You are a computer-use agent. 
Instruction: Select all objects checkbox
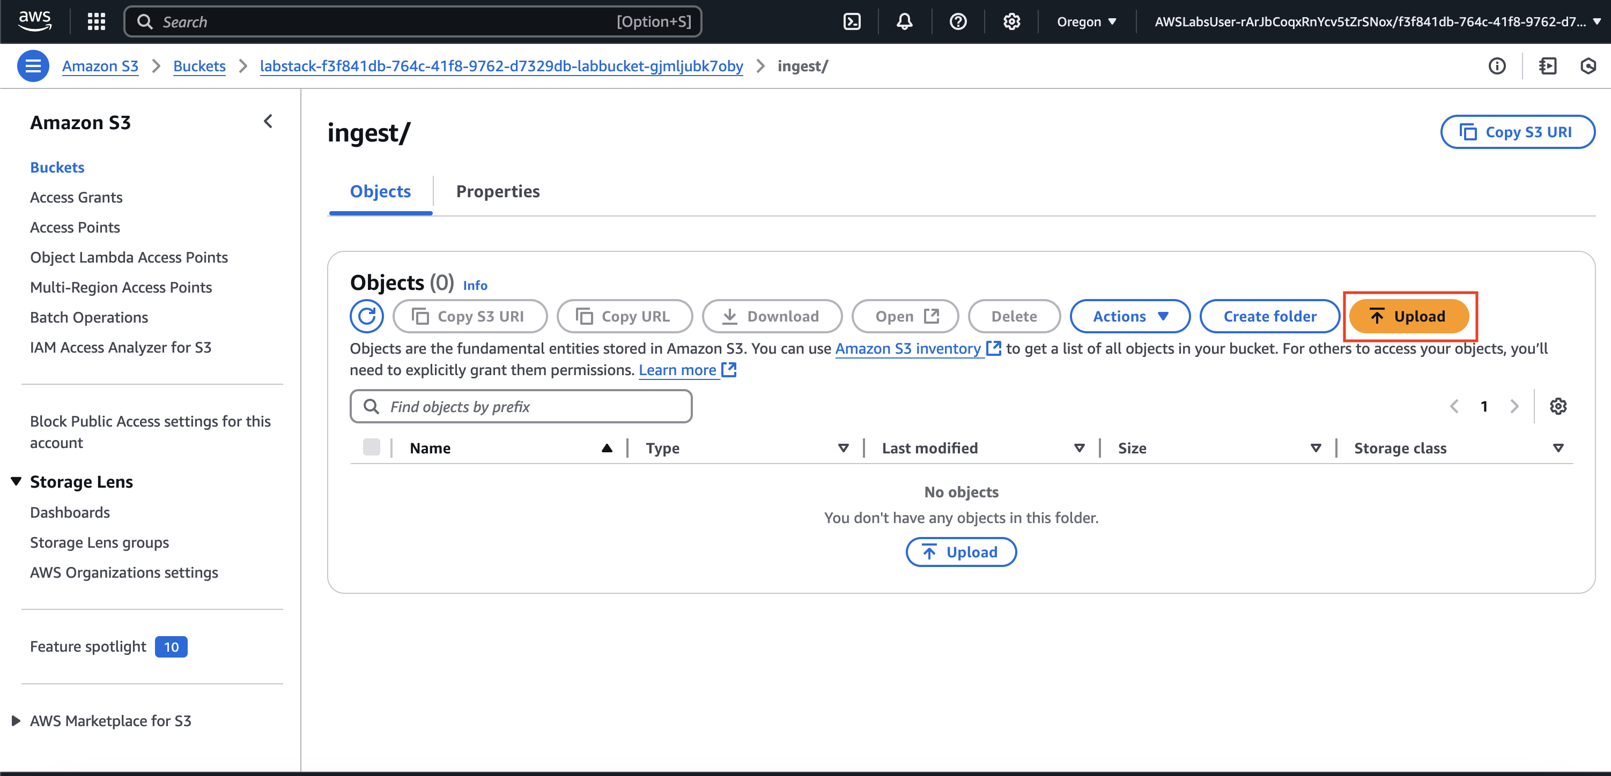tap(372, 447)
